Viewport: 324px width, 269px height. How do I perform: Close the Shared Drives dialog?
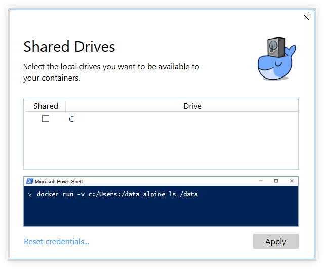[306, 17]
